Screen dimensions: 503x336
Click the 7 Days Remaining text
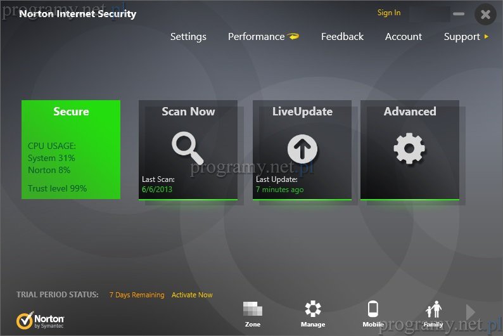point(136,295)
